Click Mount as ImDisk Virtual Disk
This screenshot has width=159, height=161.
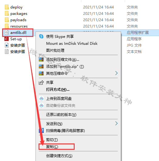(72, 44)
